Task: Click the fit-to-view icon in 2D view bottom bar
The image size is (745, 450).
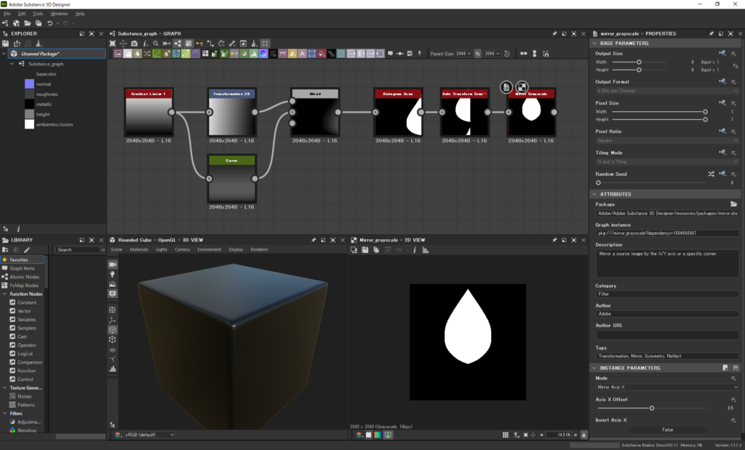Action: tap(525, 435)
